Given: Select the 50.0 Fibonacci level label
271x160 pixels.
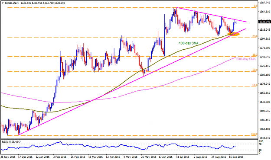Looking at the screenshot, I should point(255,70).
